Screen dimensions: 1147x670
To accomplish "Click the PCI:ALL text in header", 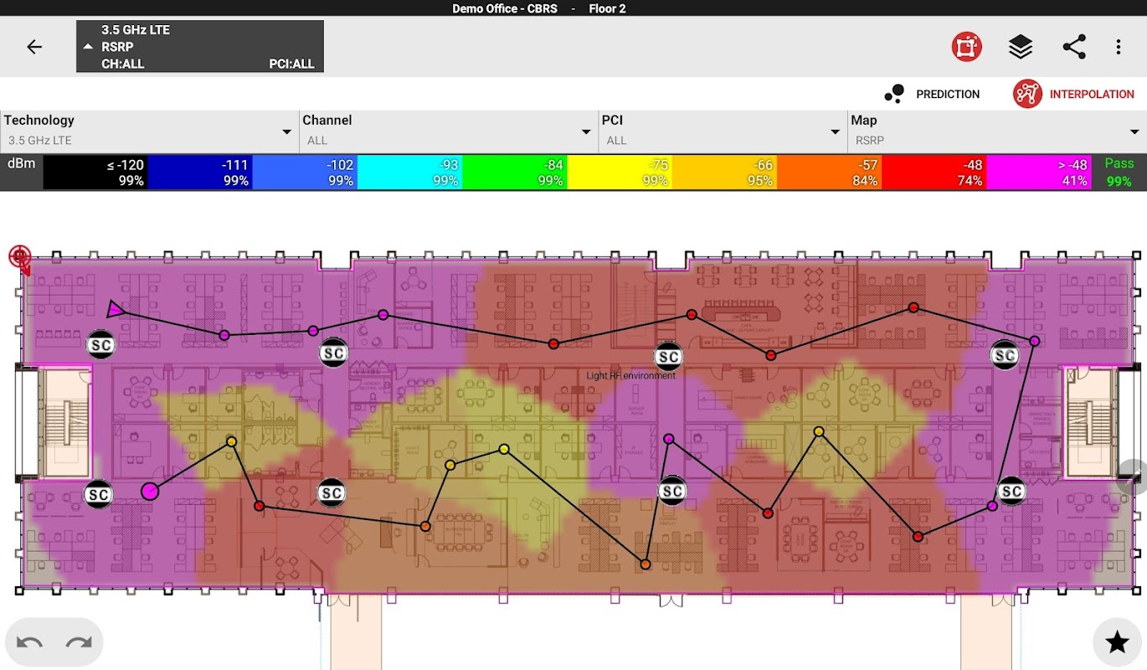I will pyautogui.click(x=291, y=64).
